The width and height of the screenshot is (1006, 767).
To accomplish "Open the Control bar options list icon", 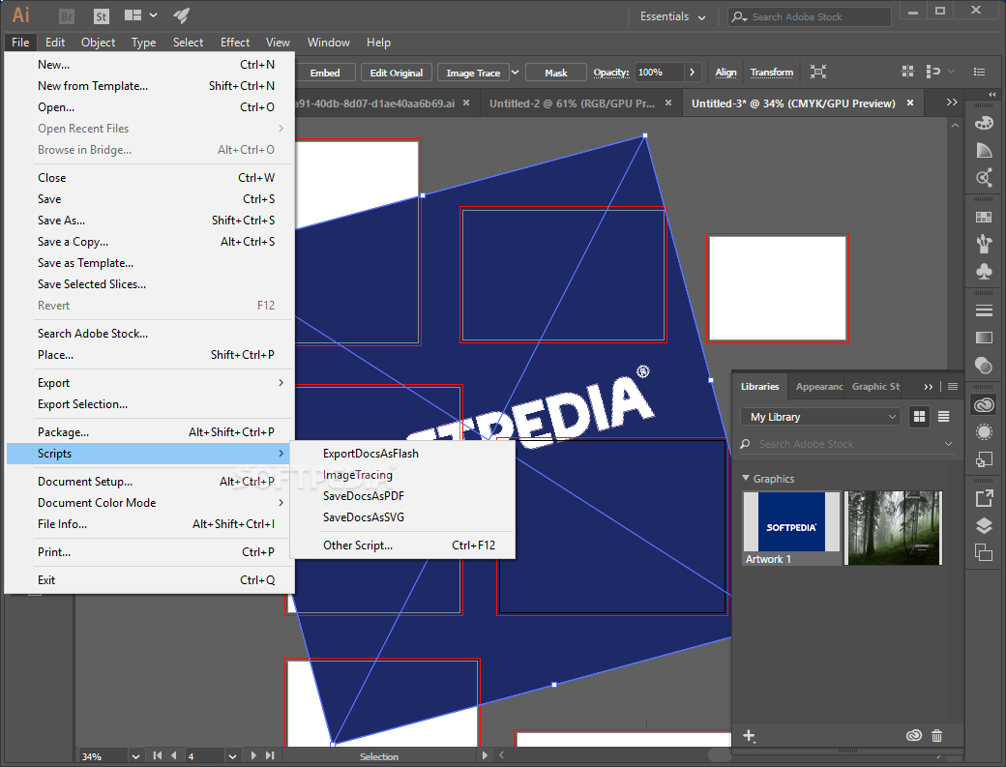I will pos(979,72).
